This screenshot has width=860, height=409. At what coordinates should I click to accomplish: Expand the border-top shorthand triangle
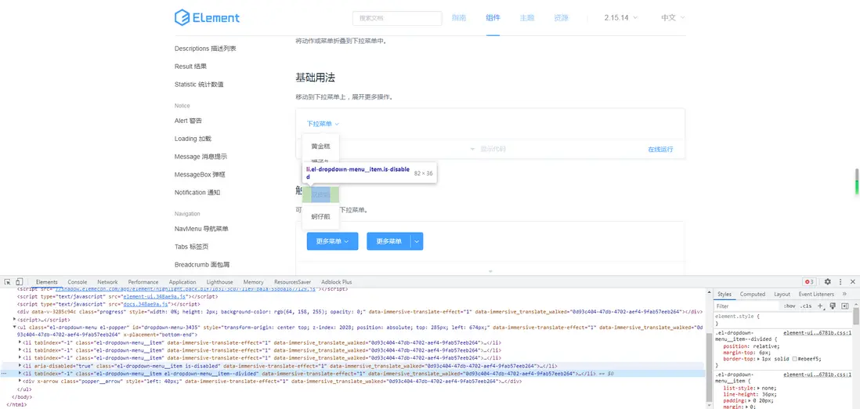[757, 359]
